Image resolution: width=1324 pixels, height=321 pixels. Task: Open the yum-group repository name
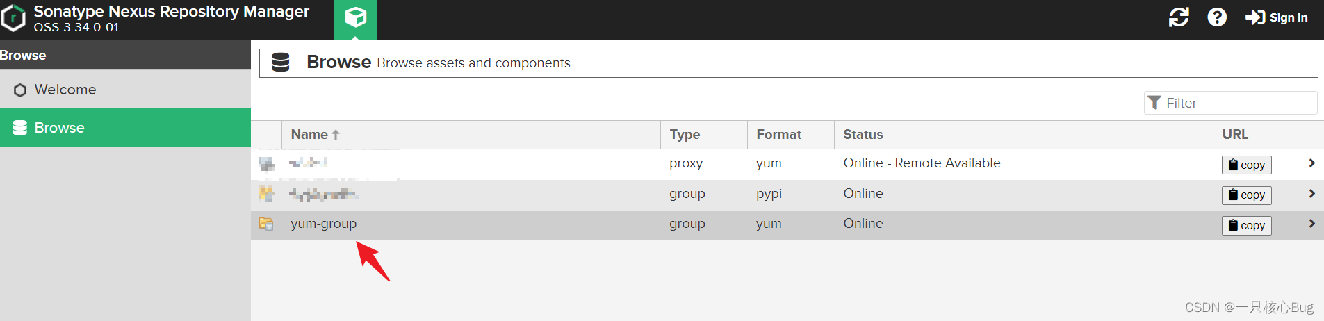(x=323, y=224)
